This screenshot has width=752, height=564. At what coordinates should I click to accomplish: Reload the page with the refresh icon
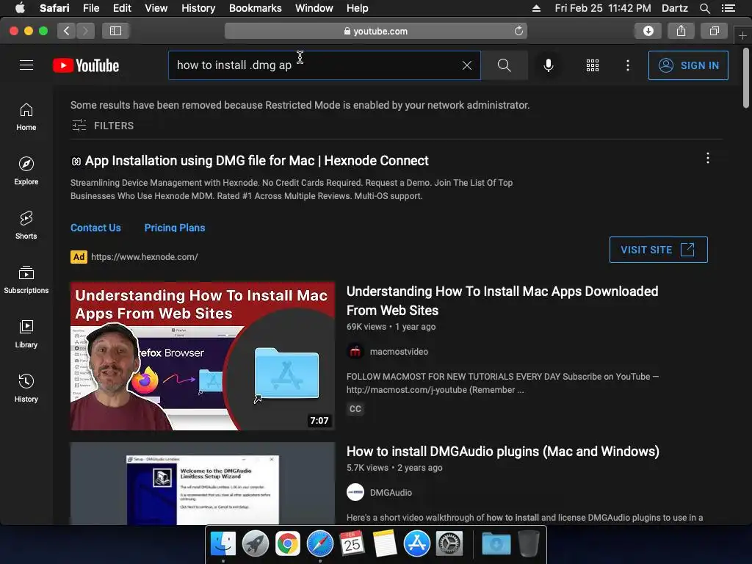(x=518, y=31)
